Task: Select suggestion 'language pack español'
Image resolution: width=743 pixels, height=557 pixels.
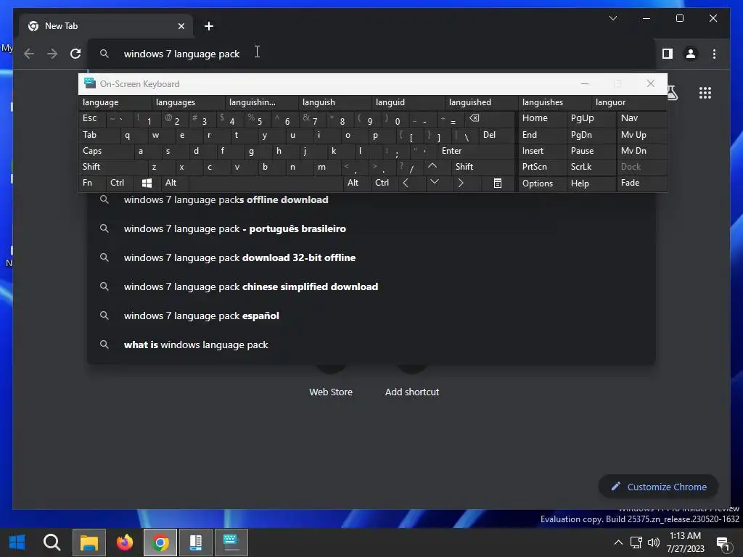Action: click(x=371, y=315)
